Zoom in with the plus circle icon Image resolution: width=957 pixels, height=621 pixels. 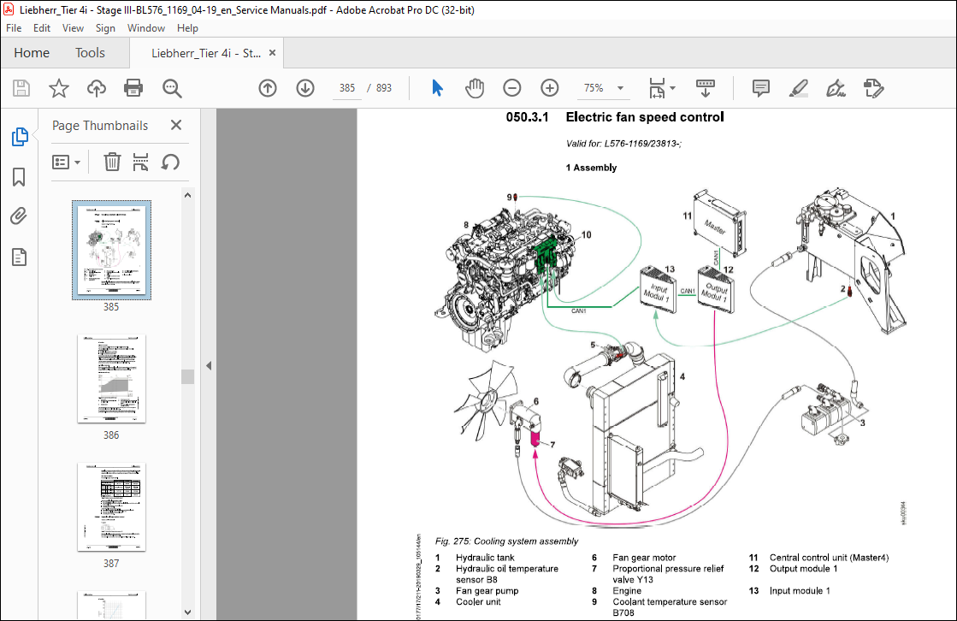point(550,88)
